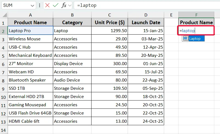
Task: Click the launch date 15-Jan-25
Action: click(146, 30)
